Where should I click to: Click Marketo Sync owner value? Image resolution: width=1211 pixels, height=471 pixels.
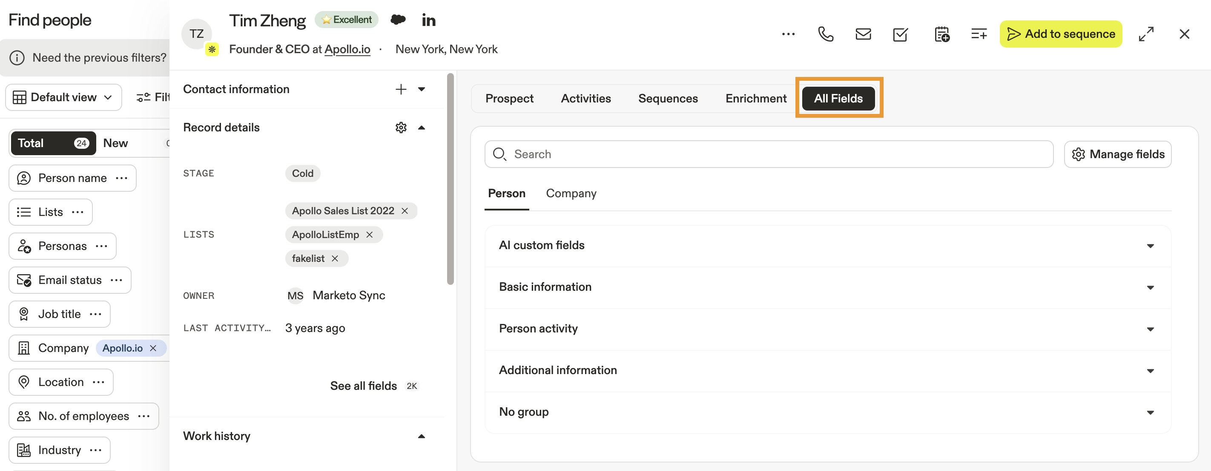coord(348,295)
